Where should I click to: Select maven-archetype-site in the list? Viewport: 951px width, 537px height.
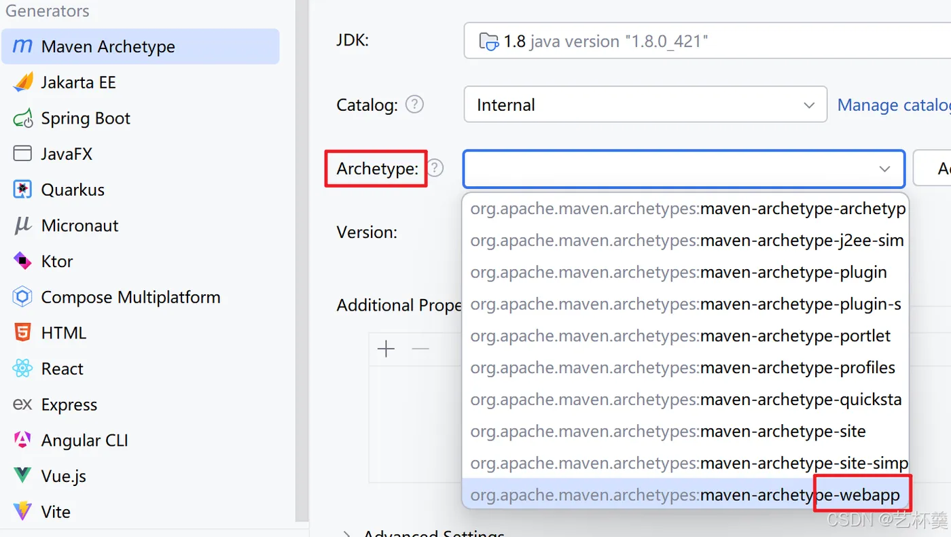685,431
